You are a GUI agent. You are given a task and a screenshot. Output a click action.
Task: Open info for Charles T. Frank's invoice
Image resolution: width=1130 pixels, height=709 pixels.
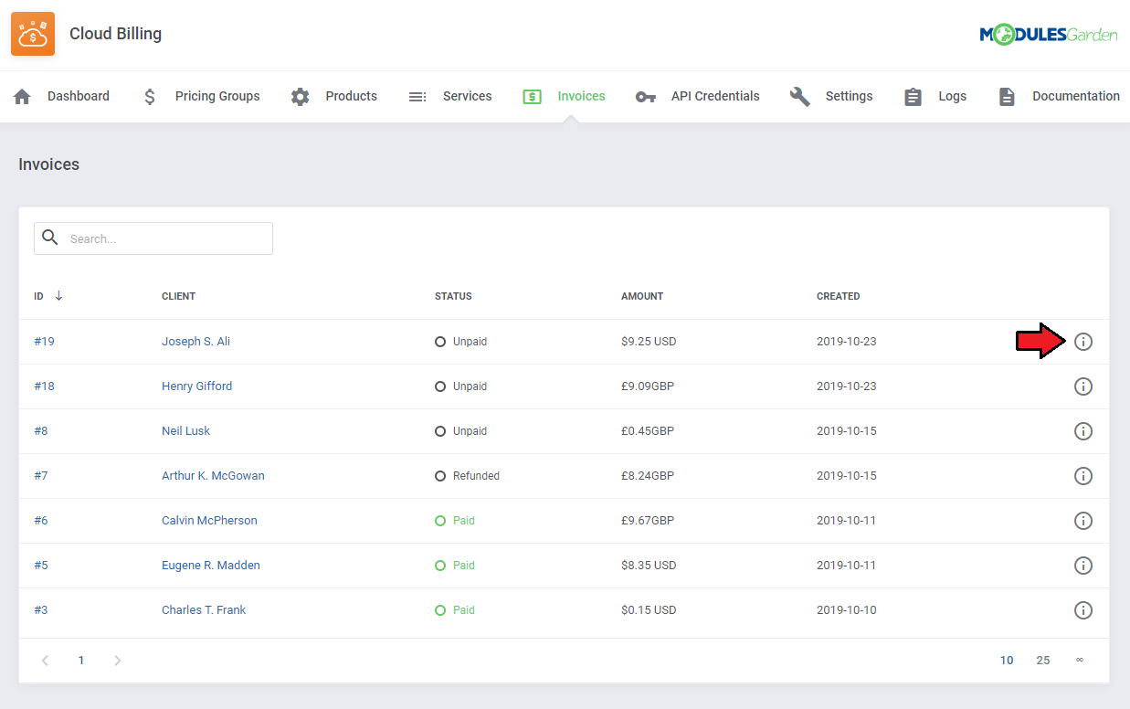(1083, 610)
